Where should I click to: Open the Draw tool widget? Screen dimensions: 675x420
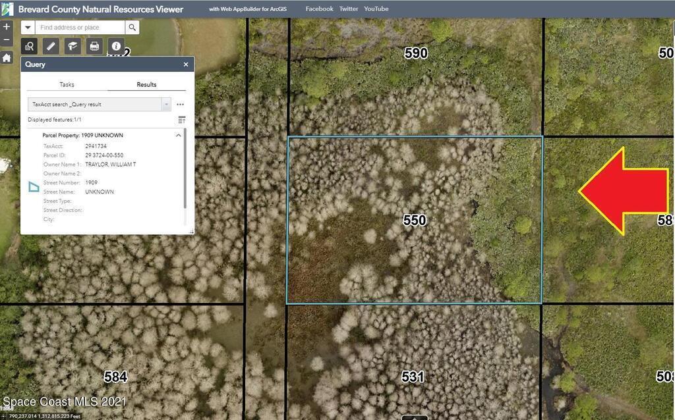click(x=73, y=46)
